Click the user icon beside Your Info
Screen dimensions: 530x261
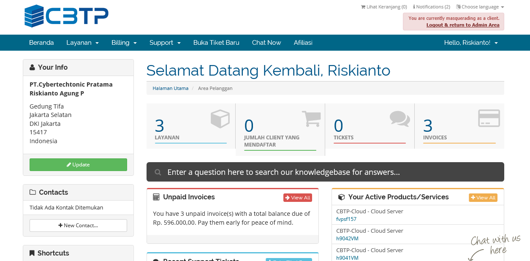coord(32,67)
